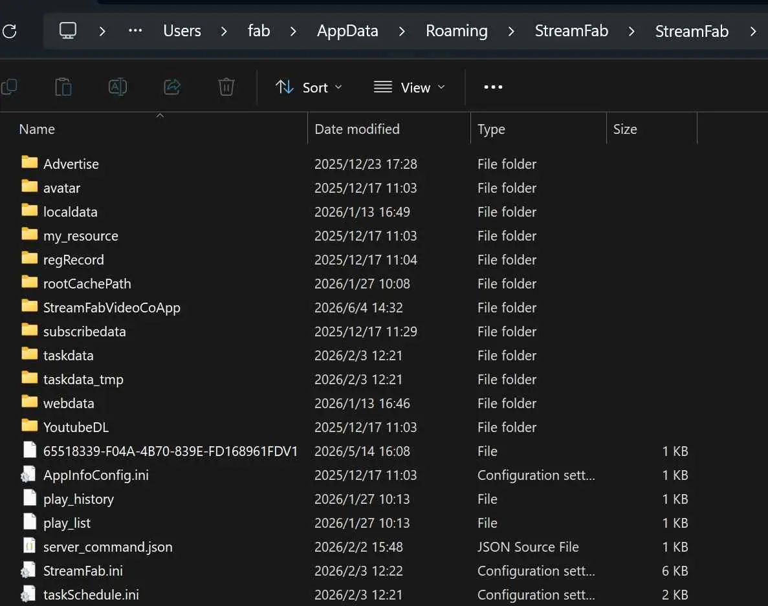The height and width of the screenshot is (606, 768).
Task: Go to fab in breadcrumb path
Action: (x=259, y=31)
